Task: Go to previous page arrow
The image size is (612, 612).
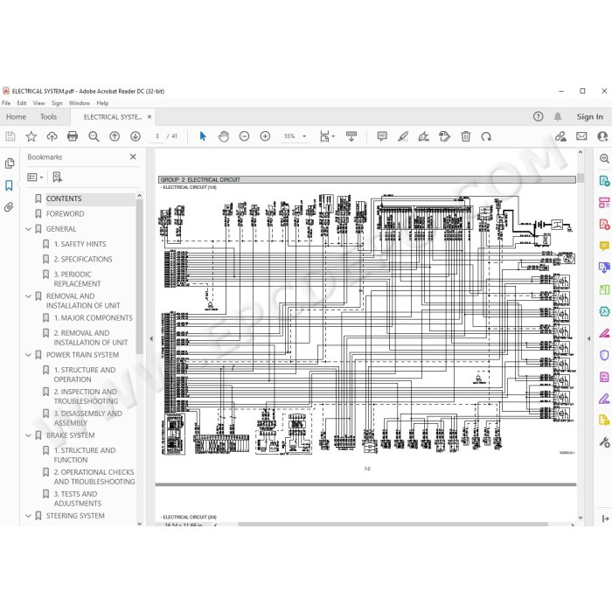Action: 115,136
